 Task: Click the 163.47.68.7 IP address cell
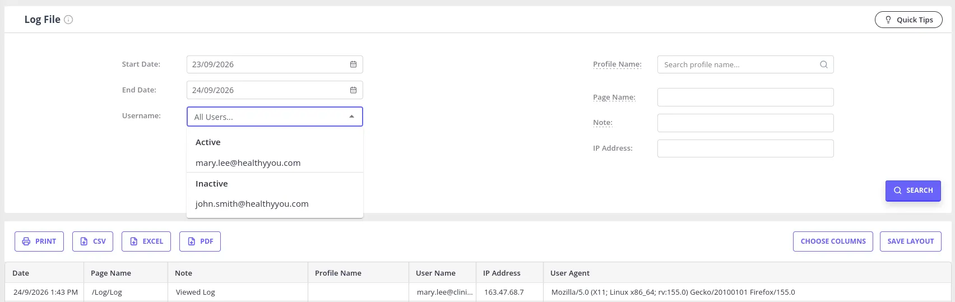(x=509, y=292)
